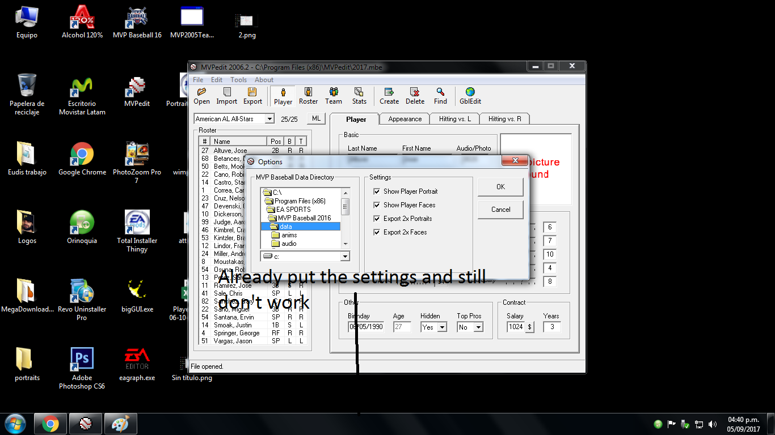Open the American AL All-Stars team dropdown
775x435 pixels.
tap(269, 119)
